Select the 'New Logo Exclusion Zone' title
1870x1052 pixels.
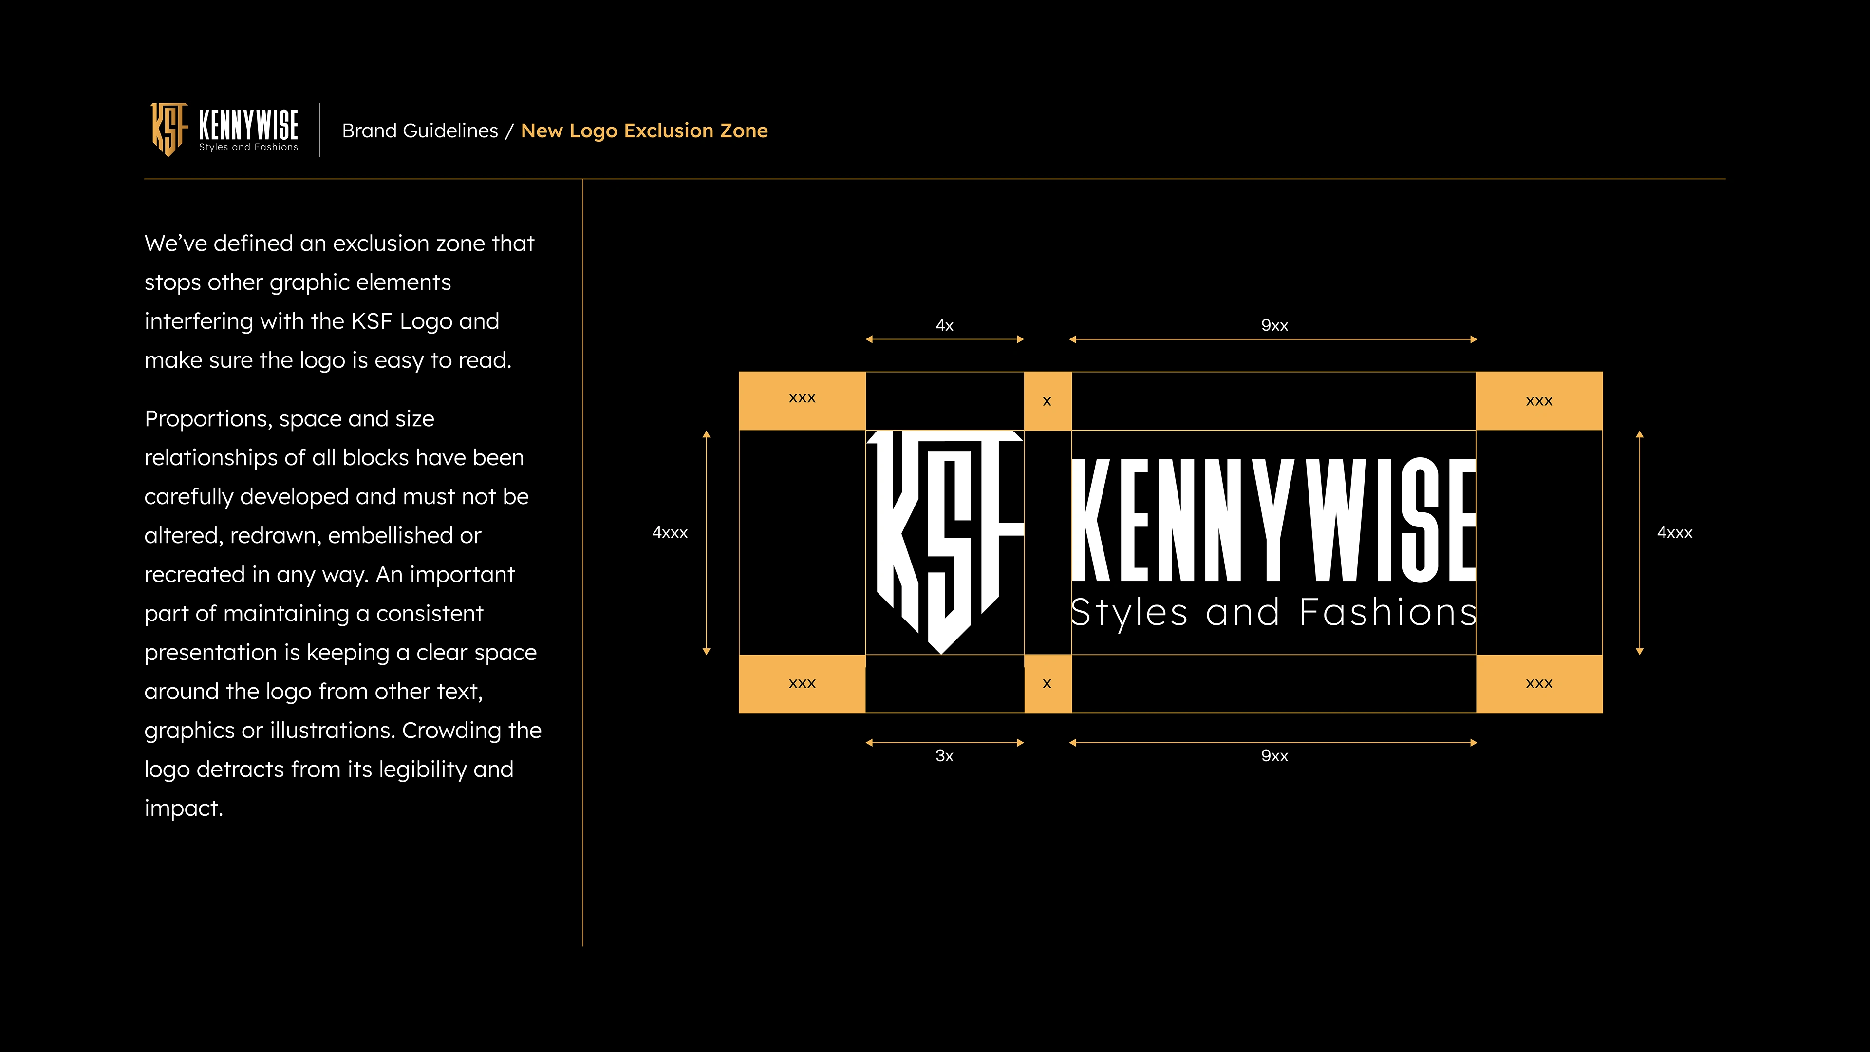[644, 131]
